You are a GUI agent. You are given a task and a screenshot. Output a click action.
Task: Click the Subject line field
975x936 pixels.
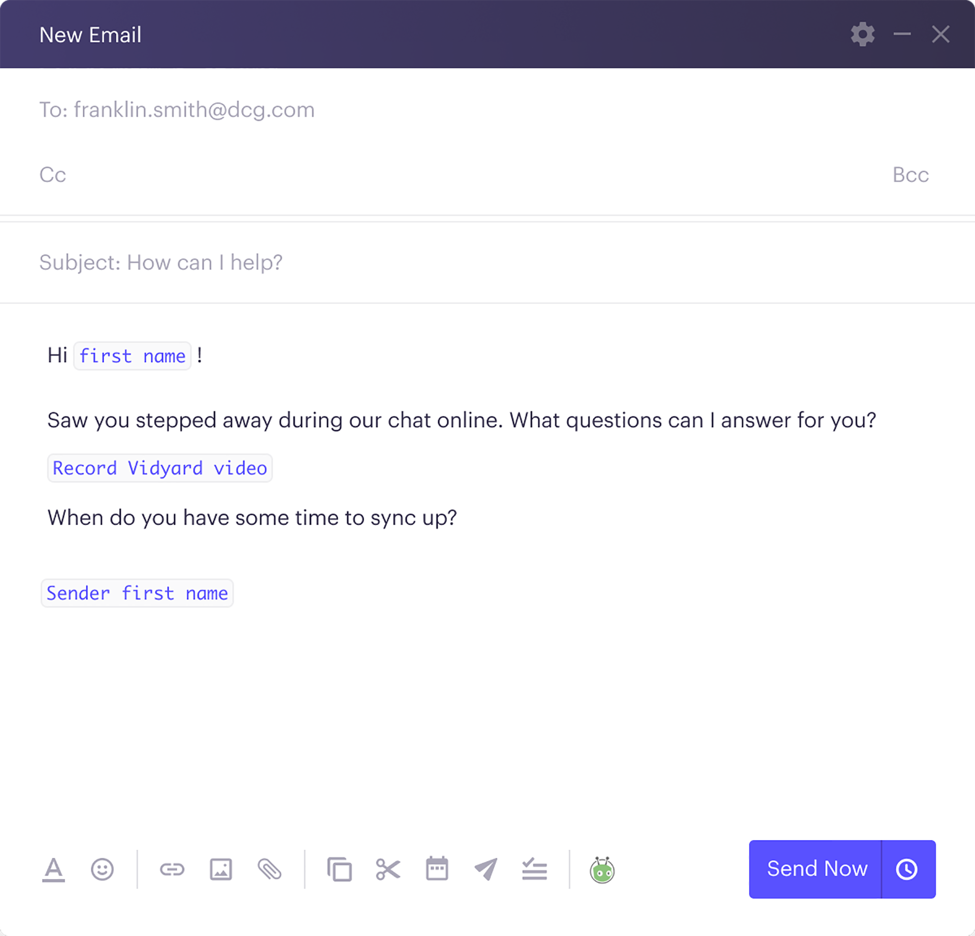161,262
